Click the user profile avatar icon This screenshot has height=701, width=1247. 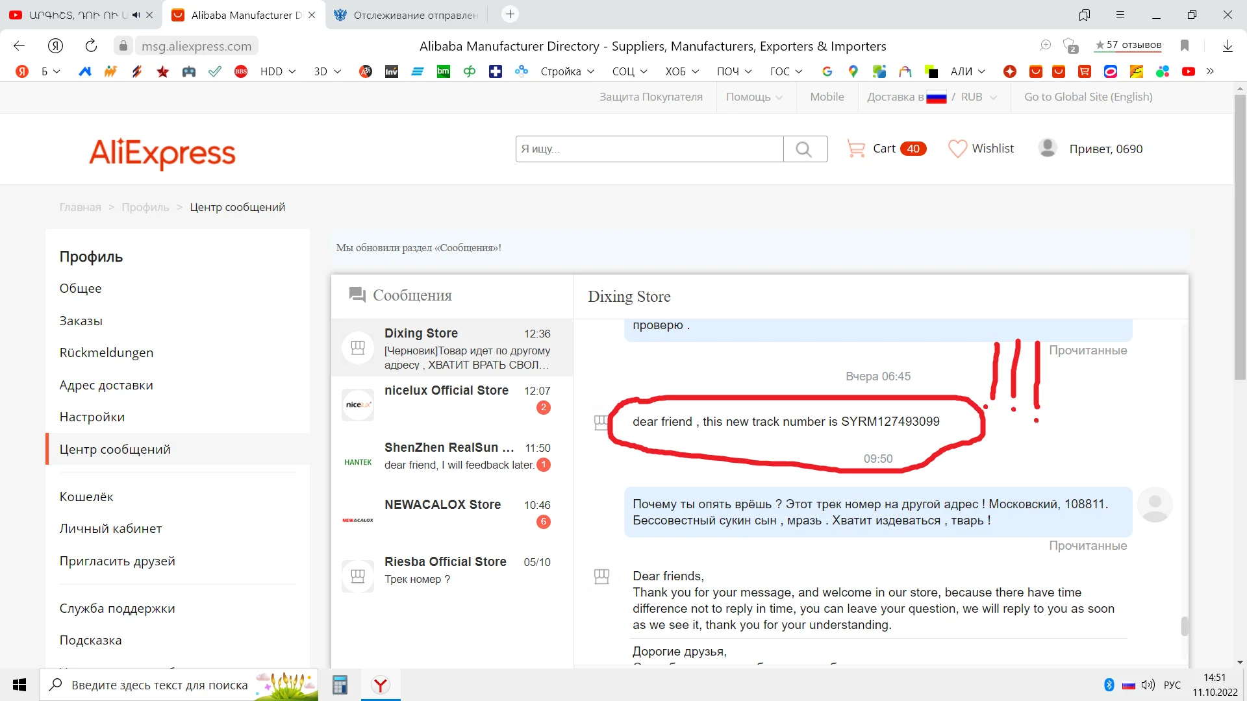[x=1048, y=149]
